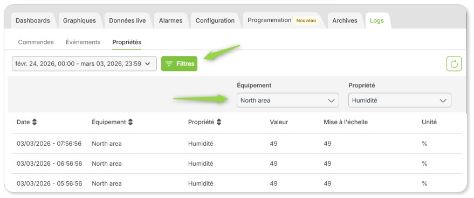Select the Propriétés sub-tab
The image size is (474, 198).
pos(127,42)
